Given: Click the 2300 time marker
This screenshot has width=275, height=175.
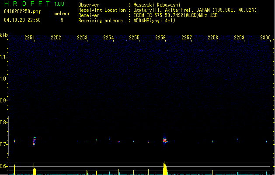Looking at the screenshot, I should (265, 38).
